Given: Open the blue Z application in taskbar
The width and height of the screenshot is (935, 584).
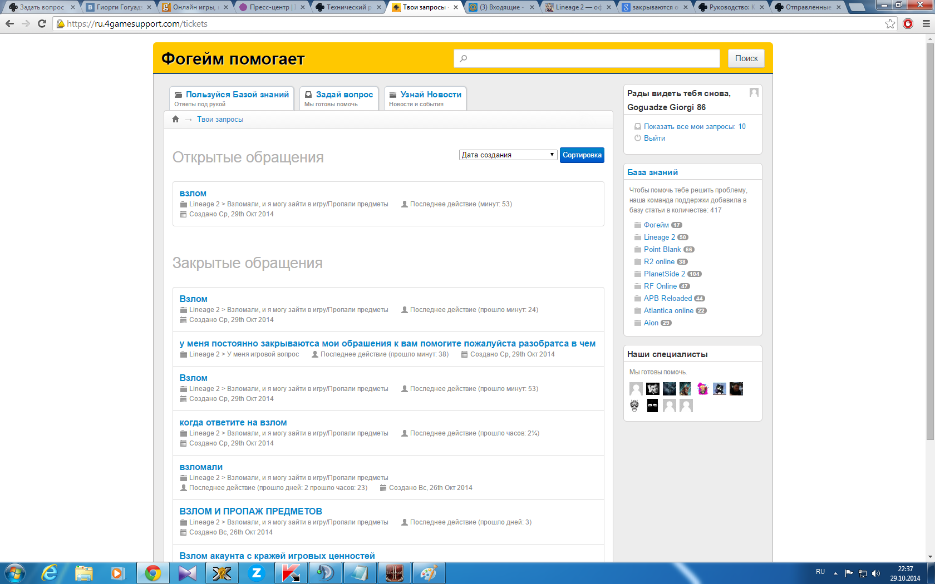Looking at the screenshot, I should click(x=257, y=573).
